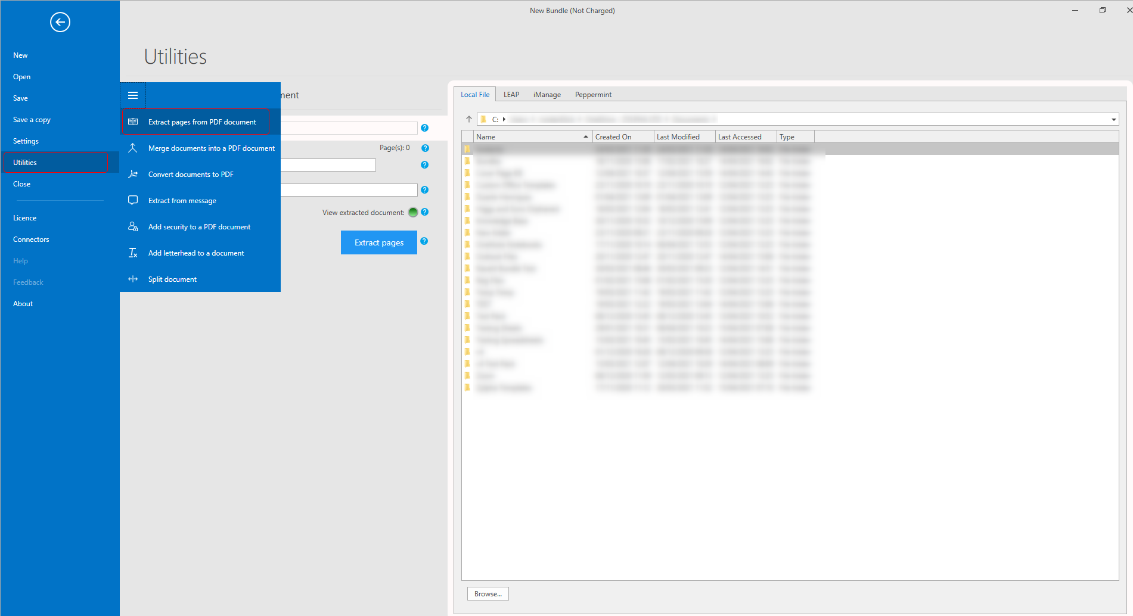Viewport: 1133px width, 616px height.
Task: Switch to the iManage tab
Action: click(x=547, y=95)
